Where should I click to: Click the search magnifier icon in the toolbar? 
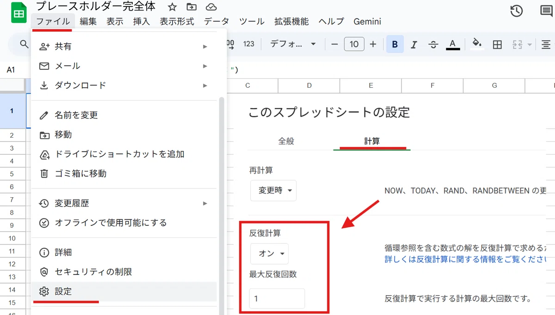tap(24, 44)
